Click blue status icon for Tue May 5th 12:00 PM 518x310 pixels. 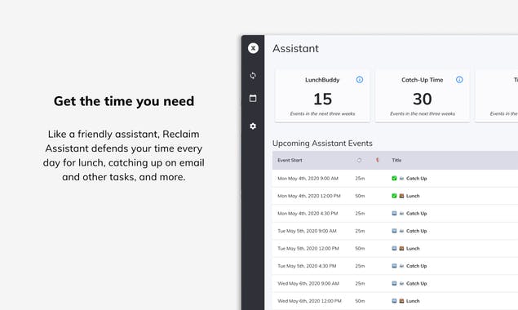point(394,249)
